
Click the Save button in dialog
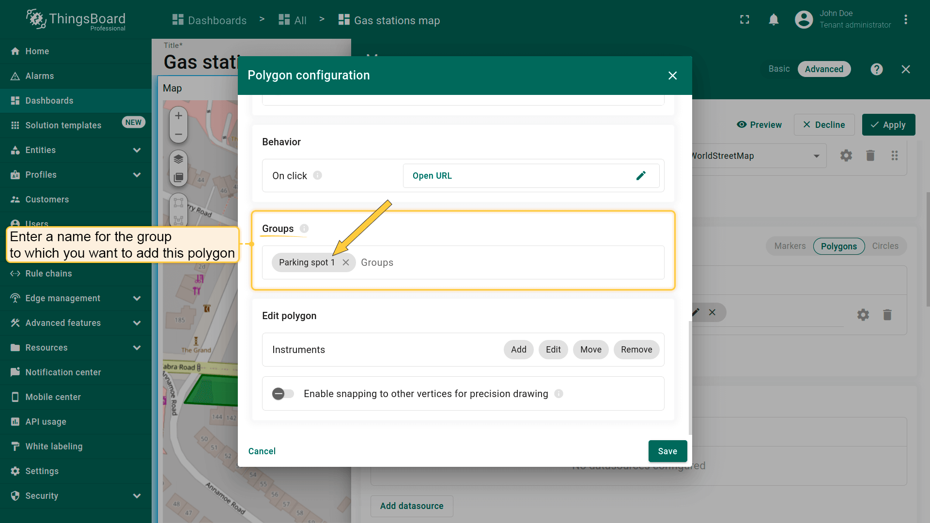[667, 451]
